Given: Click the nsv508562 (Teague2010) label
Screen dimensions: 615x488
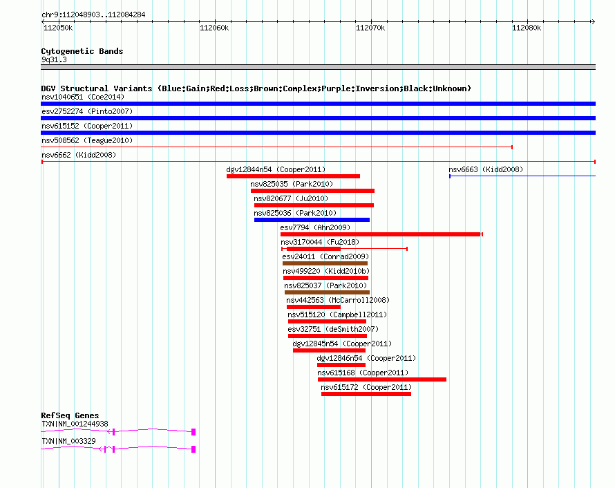Looking at the screenshot, I should [87, 140].
